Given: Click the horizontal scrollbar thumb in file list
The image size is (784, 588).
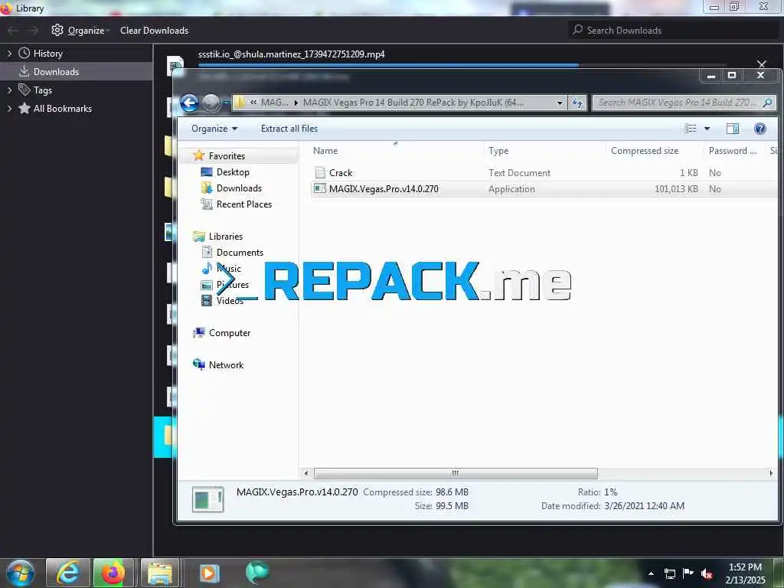Looking at the screenshot, I should (455, 473).
